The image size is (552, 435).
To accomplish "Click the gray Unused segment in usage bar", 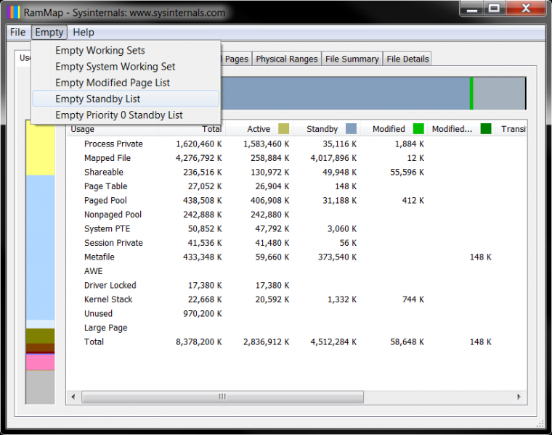I will [x=41, y=387].
